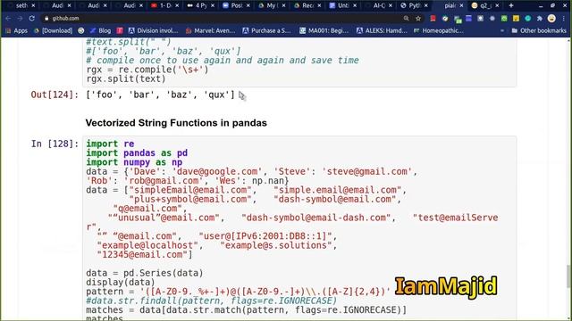
Task: Click the lock icon beside github.com
Action: click(x=46, y=18)
